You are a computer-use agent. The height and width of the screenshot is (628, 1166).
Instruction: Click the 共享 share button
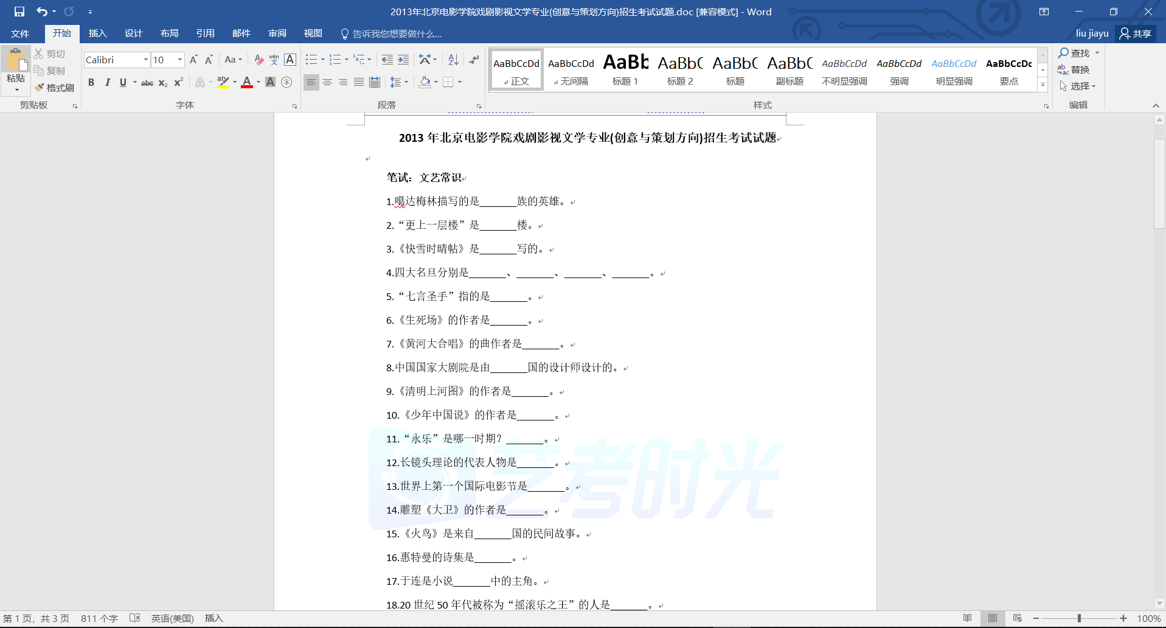click(x=1136, y=33)
